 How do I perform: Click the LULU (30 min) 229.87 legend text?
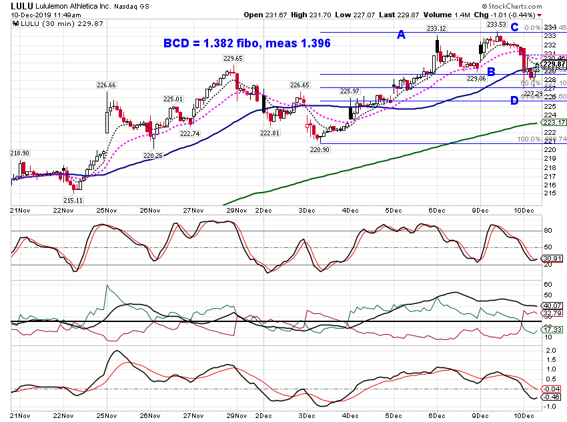(x=62, y=24)
